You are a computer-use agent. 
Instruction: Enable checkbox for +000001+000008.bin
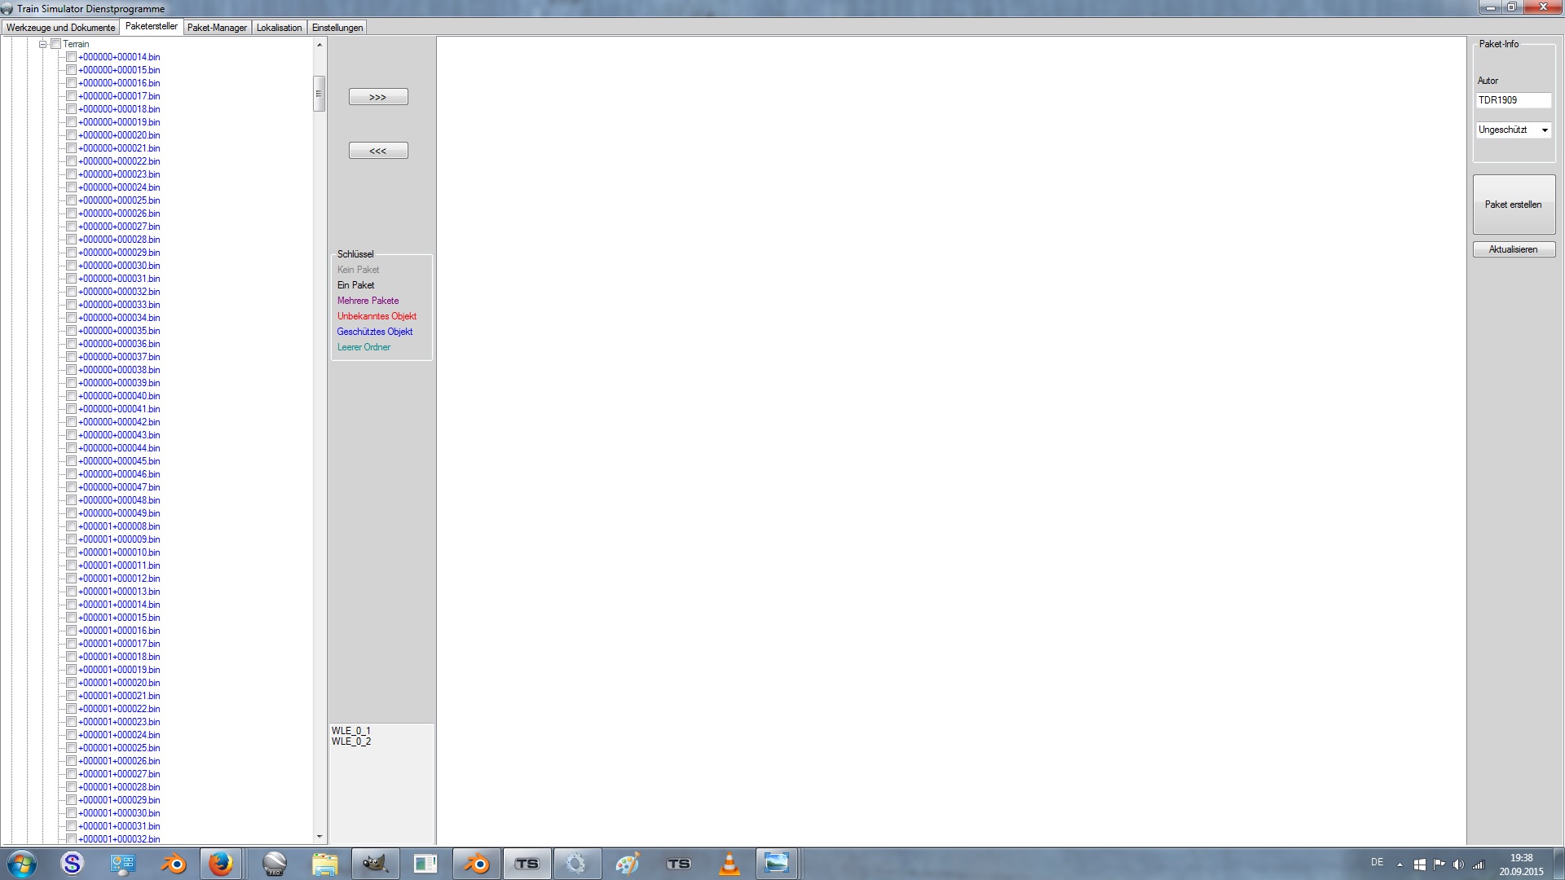coord(71,526)
